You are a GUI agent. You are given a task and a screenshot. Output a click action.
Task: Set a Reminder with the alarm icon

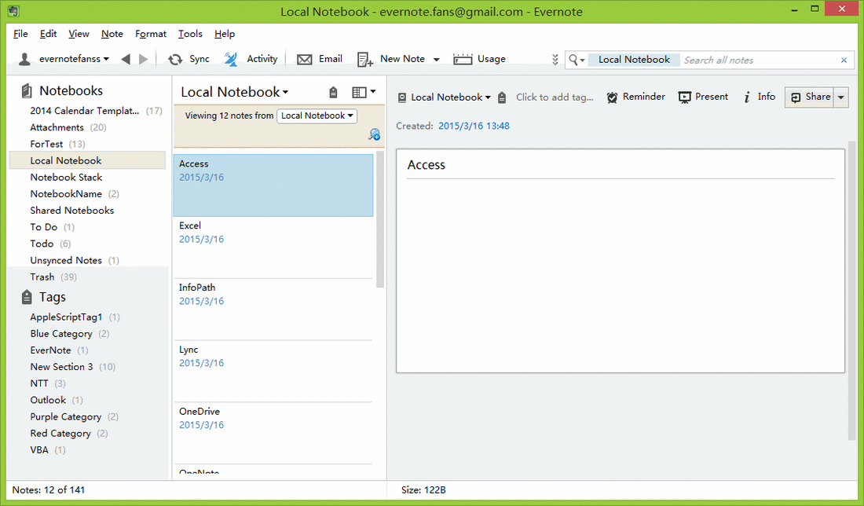coord(612,97)
